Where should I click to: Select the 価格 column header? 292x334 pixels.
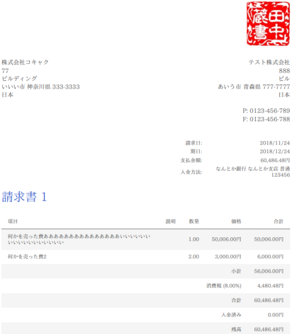(237, 222)
